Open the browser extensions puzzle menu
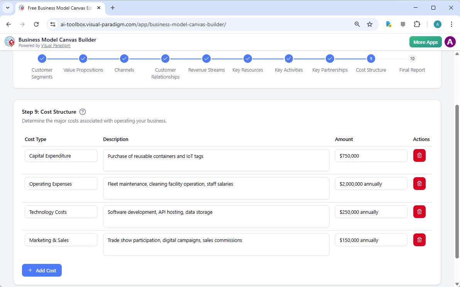The height and width of the screenshot is (287, 460). click(x=417, y=24)
